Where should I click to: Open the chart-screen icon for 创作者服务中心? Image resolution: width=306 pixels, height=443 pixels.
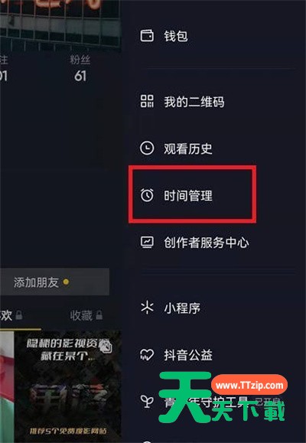coord(147,242)
